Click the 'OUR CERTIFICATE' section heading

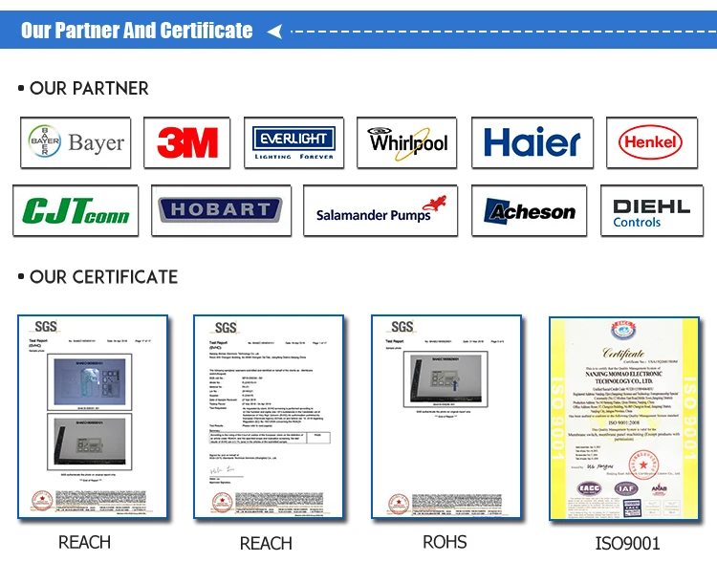coord(104,276)
